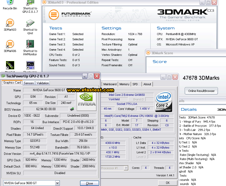Screen dimensions: 226x186
Task: Click OK in the CPU-Z window
Action: coord(168,183)
